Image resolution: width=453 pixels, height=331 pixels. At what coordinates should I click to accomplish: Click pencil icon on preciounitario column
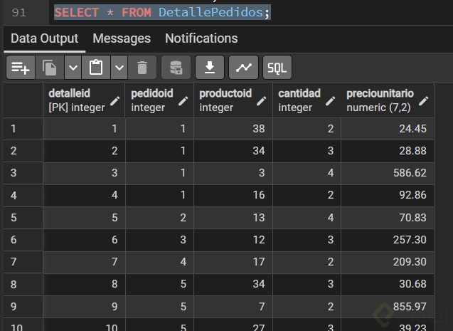click(425, 101)
